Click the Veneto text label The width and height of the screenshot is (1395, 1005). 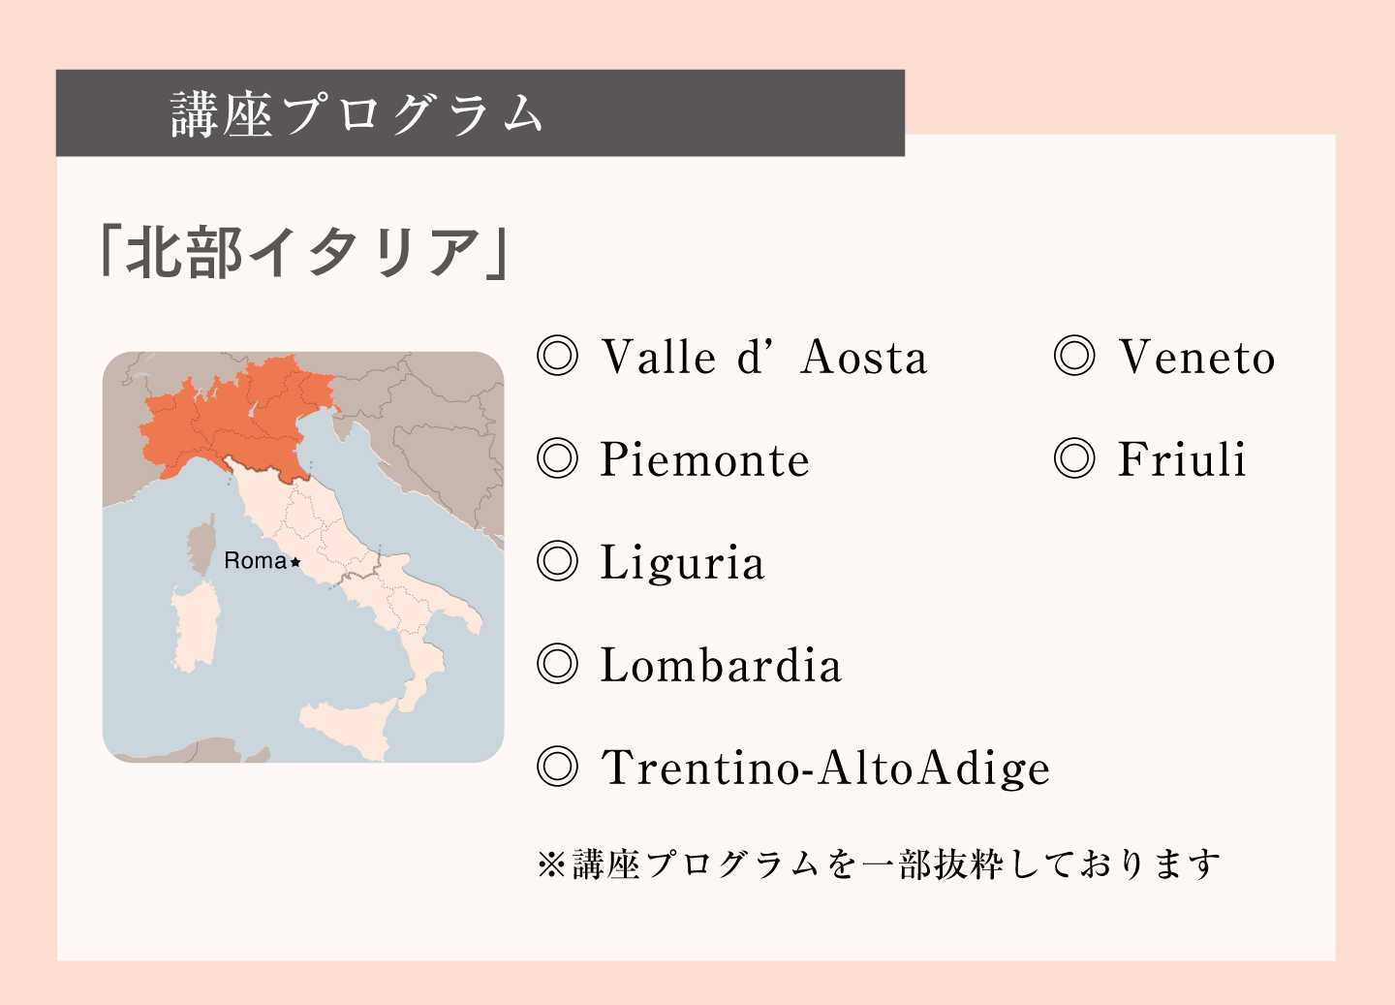[1196, 357]
